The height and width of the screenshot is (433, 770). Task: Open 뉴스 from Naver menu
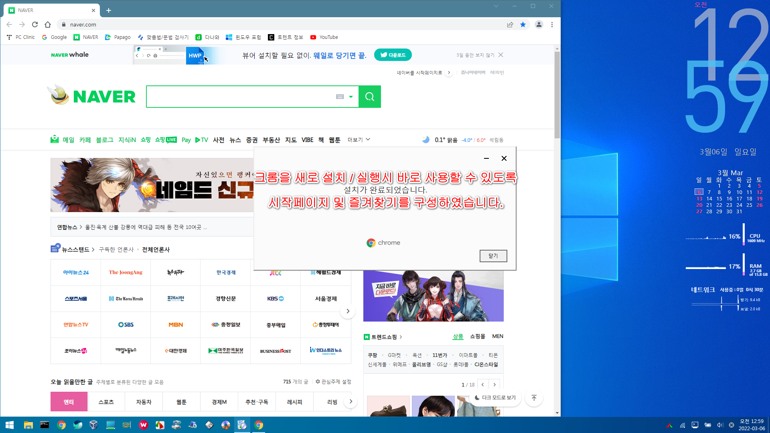pyautogui.click(x=235, y=140)
